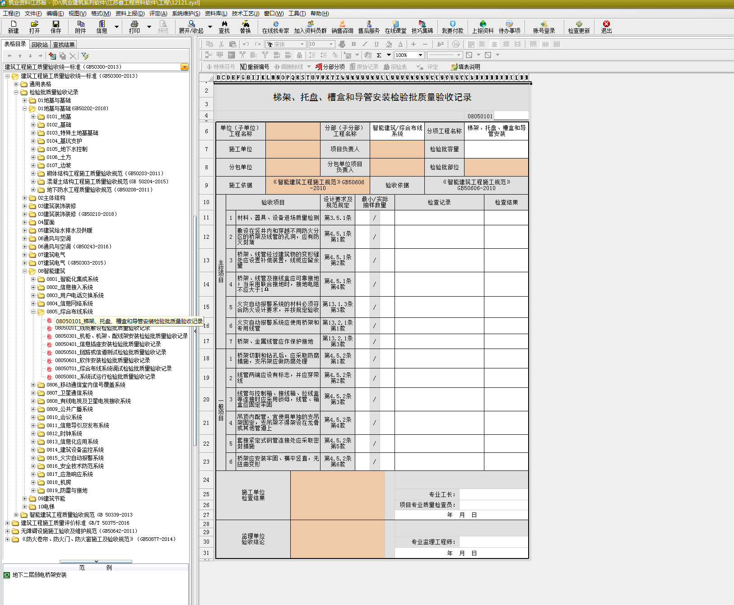Click the NO重新编号 renumber button
The width and height of the screenshot is (734, 605).
tap(254, 67)
